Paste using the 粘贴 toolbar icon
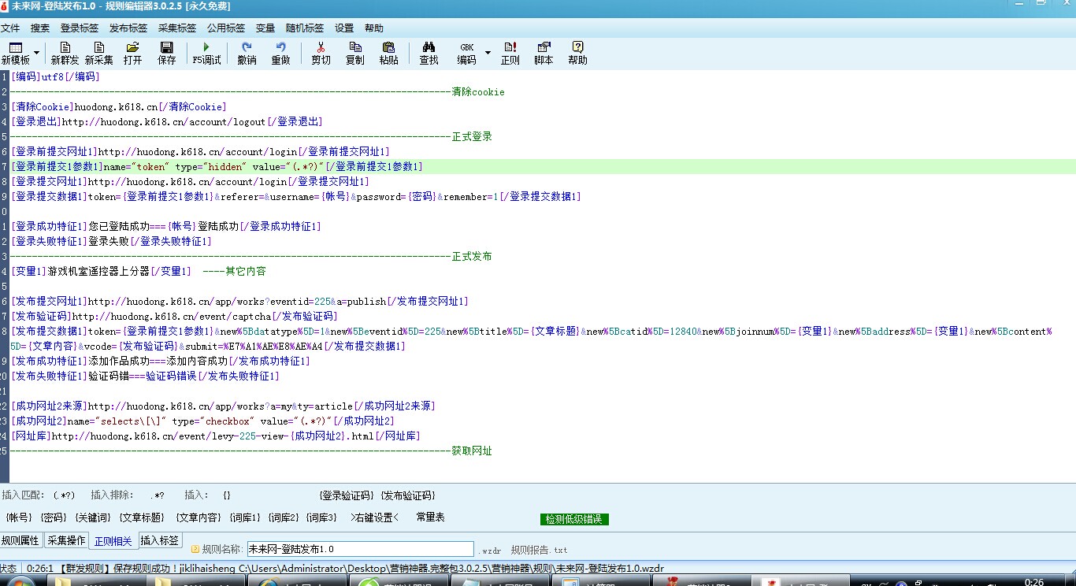1076x586 pixels. tap(388, 53)
